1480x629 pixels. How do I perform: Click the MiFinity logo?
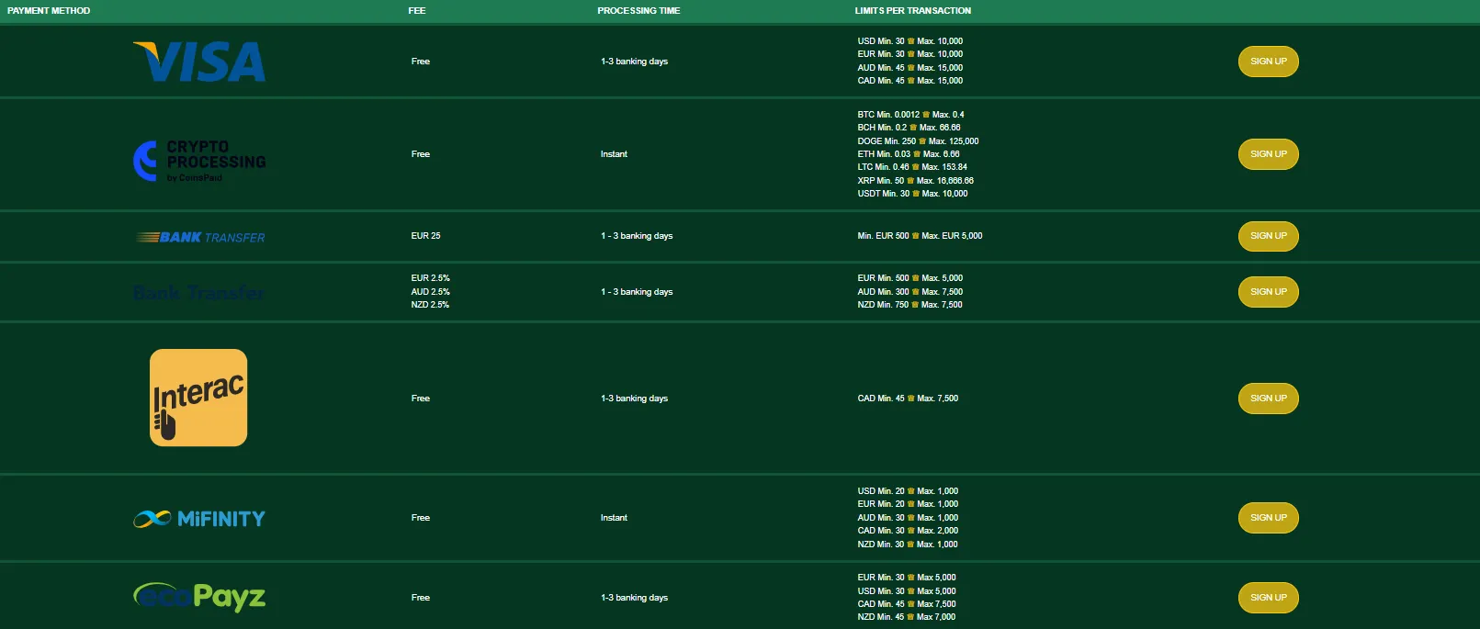click(x=199, y=519)
